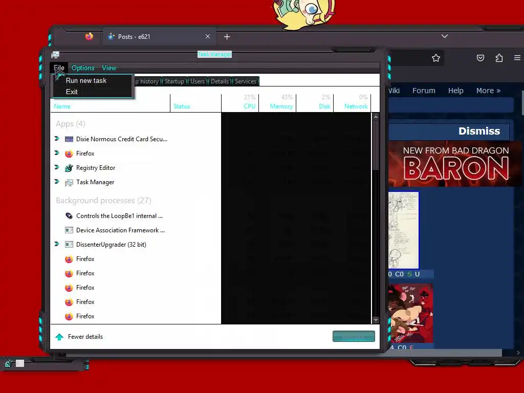Open the View menu in Task Manager
The height and width of the screenshot is (393, 524).
coord(109,68)
